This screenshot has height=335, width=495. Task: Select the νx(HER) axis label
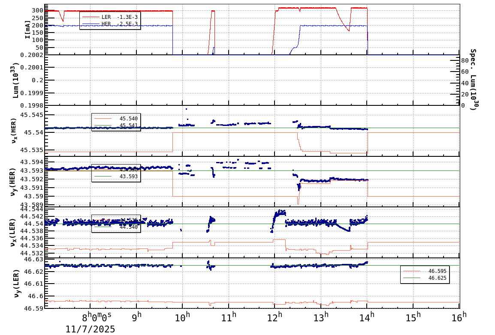click(x=14, y=131)
